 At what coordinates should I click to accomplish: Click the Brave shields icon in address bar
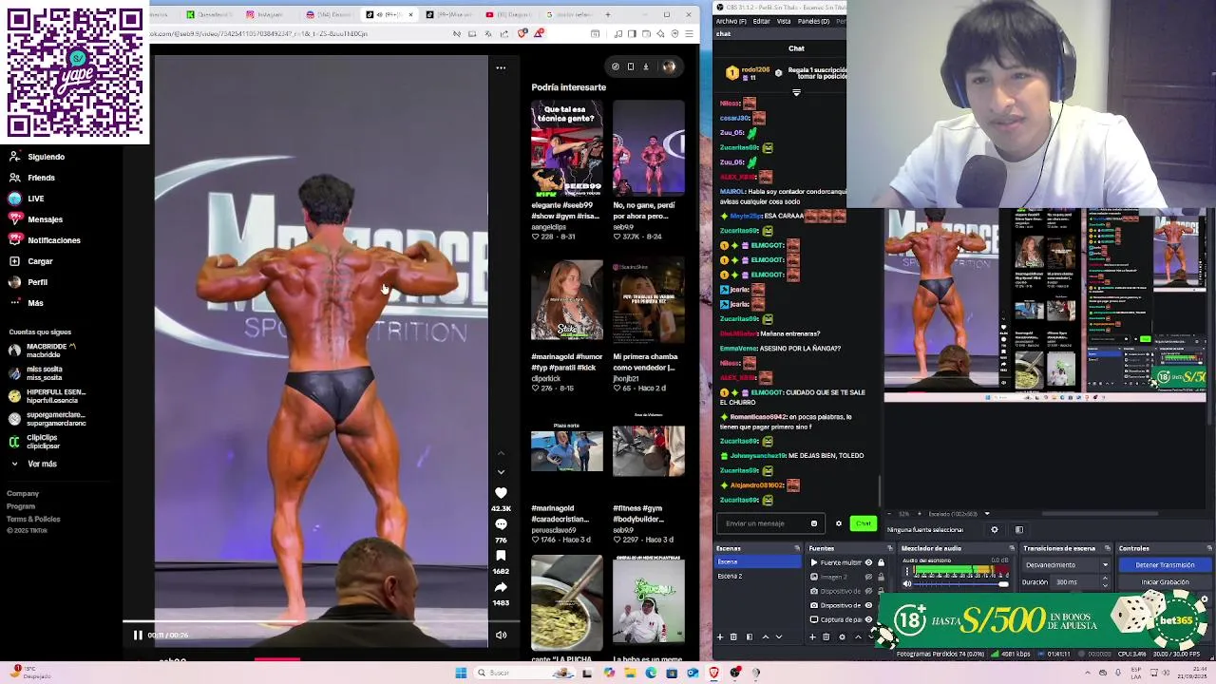pyautogui.click(x=522, y=34)
